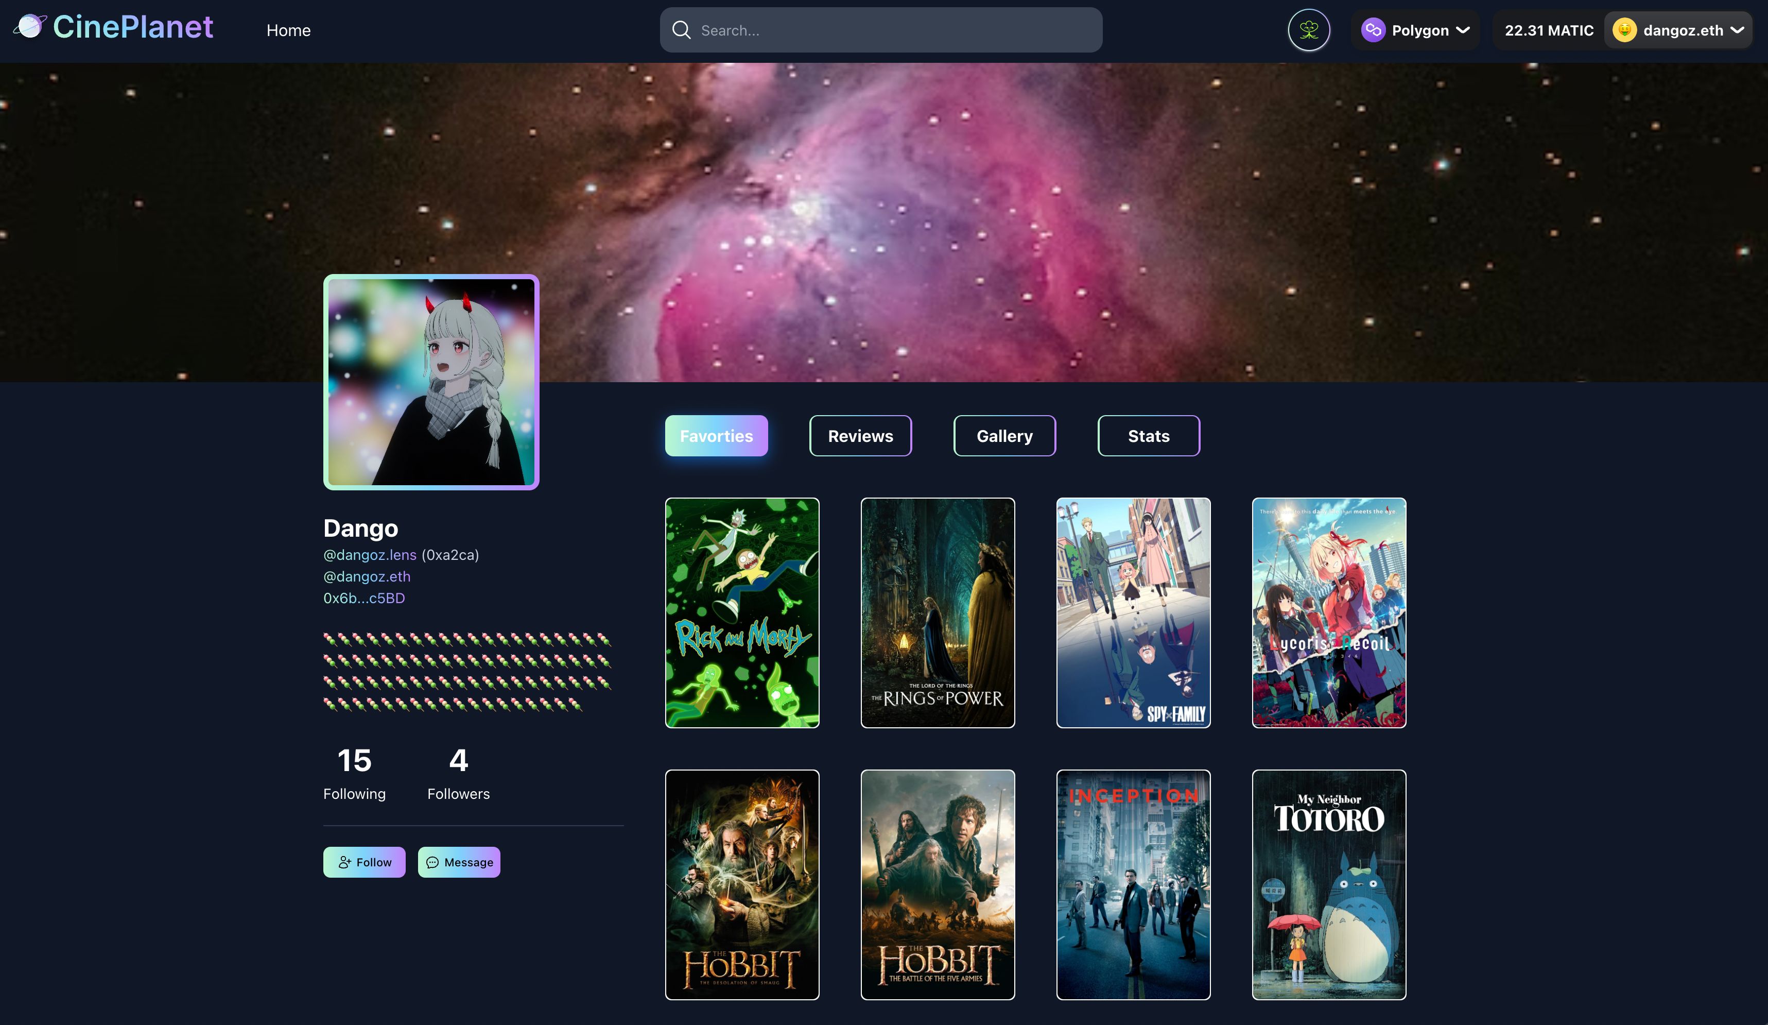
Task: Open the Inception poster
Action: point(1133,884)
